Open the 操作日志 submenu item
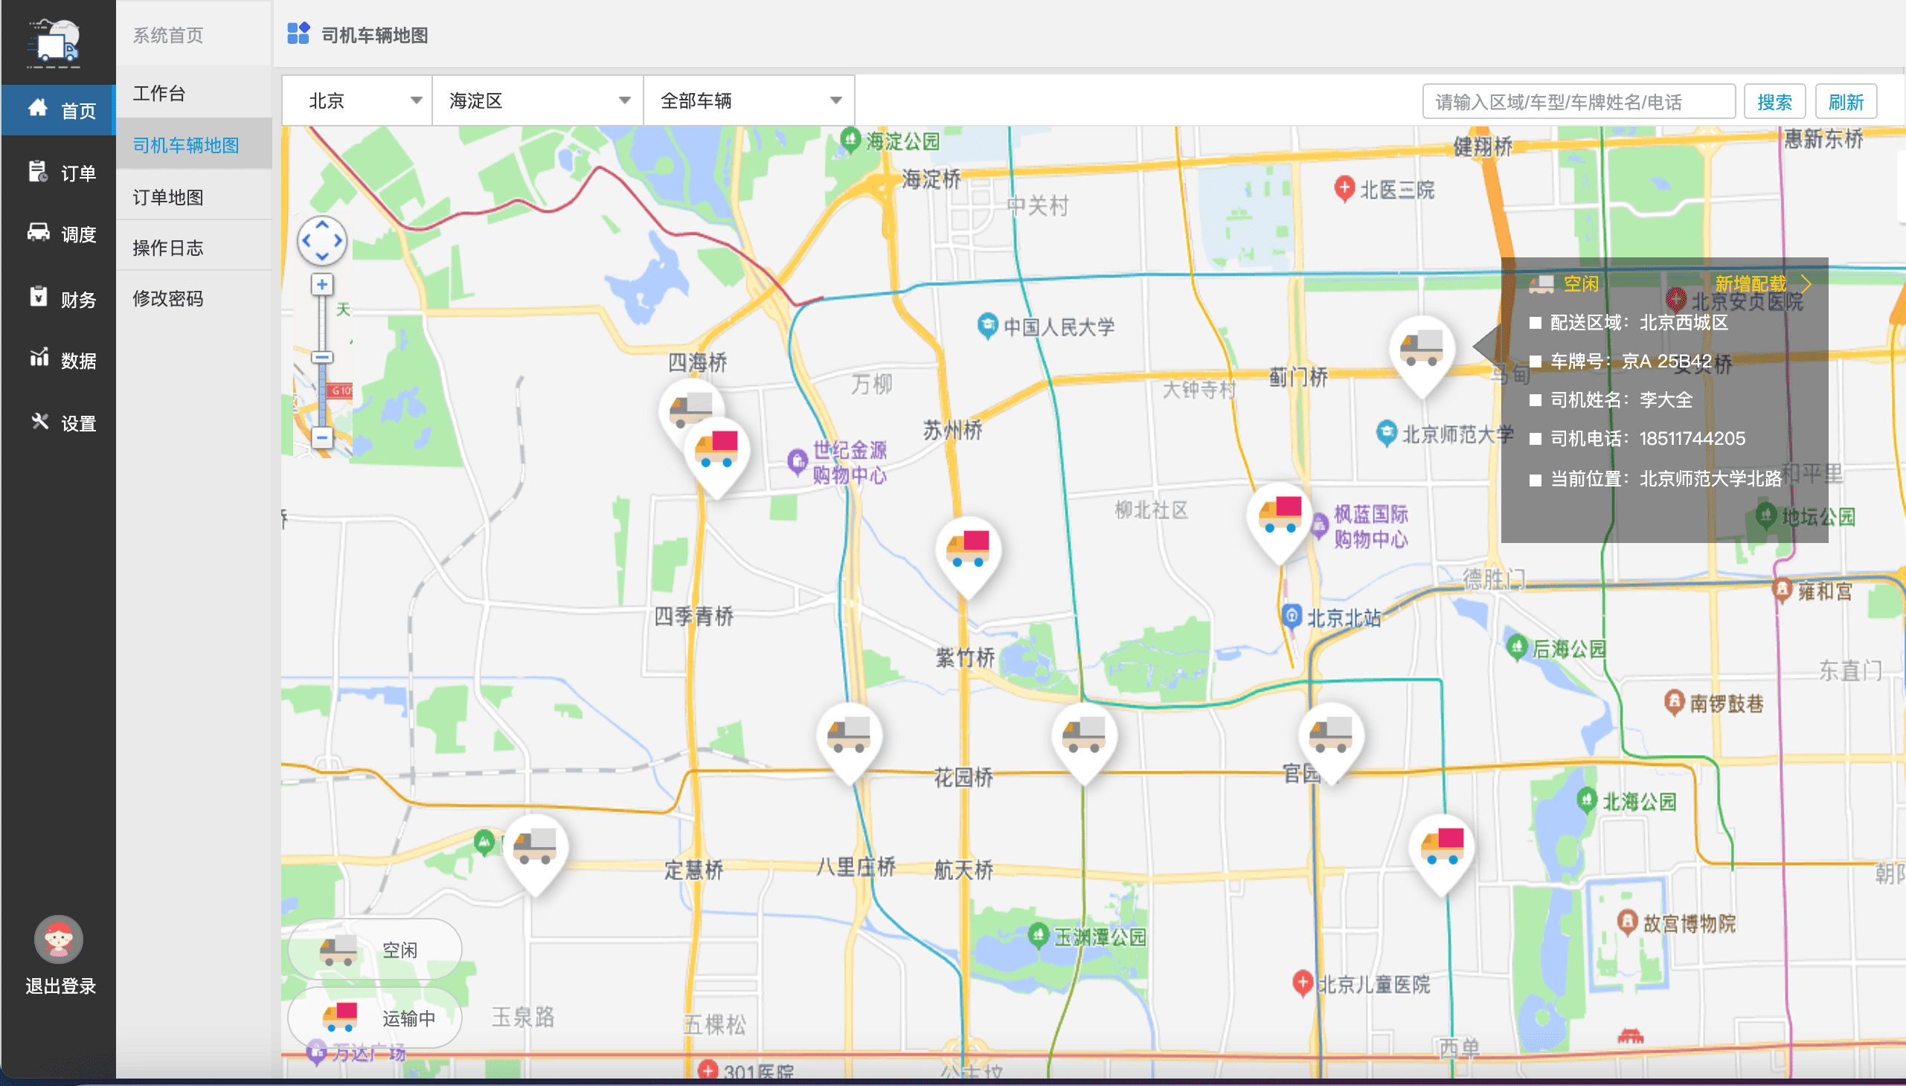Image resolution: width=1906 pixels, height=1086 pixels. [x=168, y=248]
